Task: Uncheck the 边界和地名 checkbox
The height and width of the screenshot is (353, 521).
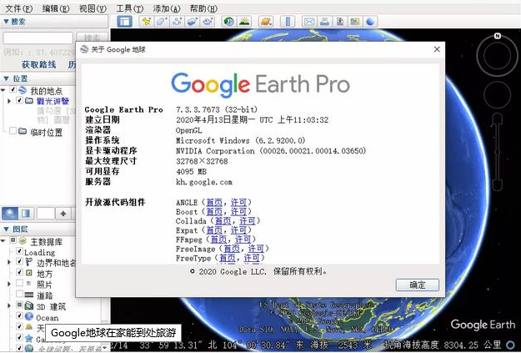Action: 20,261
